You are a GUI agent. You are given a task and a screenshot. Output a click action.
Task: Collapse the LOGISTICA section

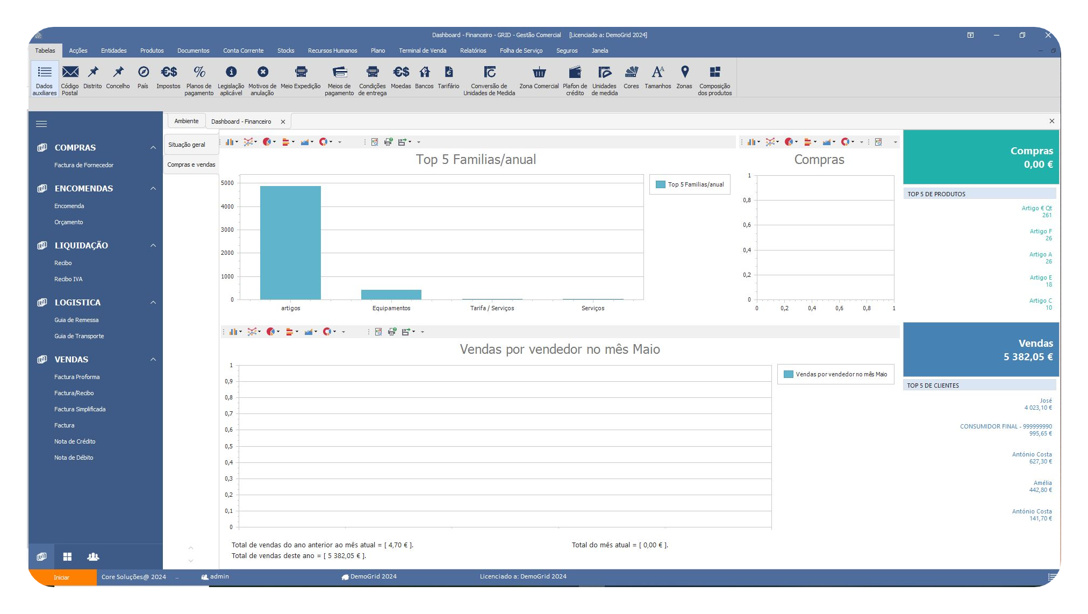point(153,303)
